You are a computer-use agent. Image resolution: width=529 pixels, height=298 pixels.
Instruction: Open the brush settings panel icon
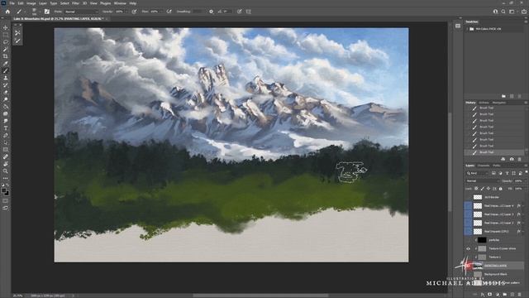[x=46, y=12]
